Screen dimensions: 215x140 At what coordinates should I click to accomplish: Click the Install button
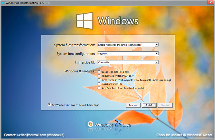(149, 105)
